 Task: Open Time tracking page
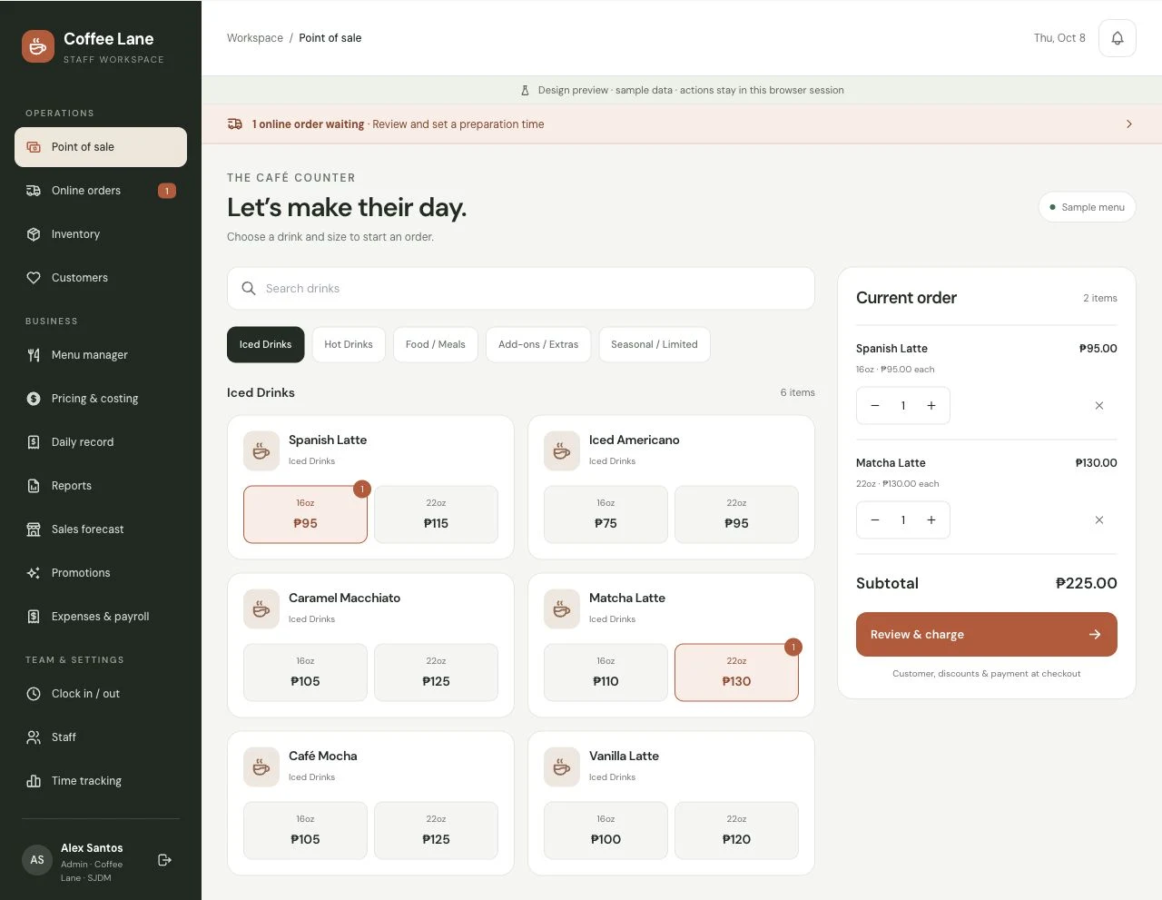[101, 781]
